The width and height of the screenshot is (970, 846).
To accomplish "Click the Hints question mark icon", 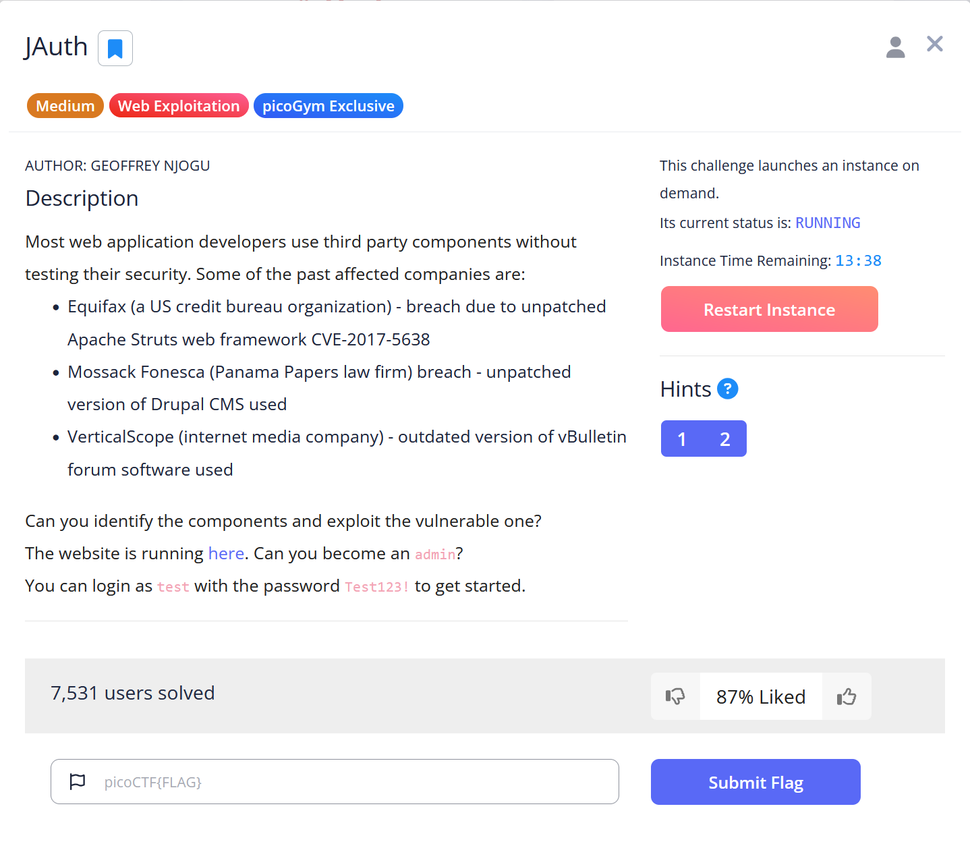I will click(728, 389).
